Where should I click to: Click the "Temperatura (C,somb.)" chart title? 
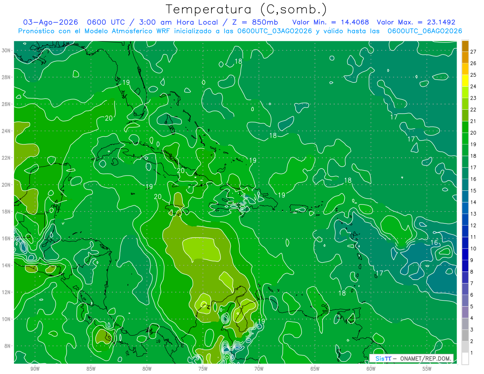point(246,9)
